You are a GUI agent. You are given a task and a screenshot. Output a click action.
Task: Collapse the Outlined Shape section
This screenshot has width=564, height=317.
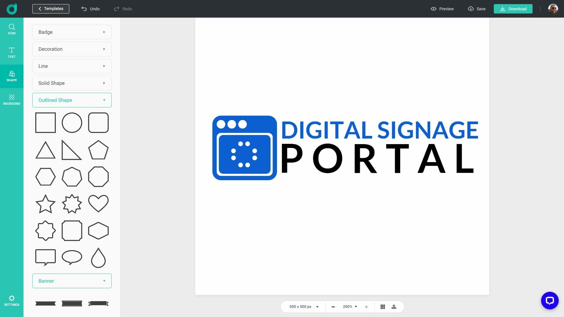coord(72,100)
